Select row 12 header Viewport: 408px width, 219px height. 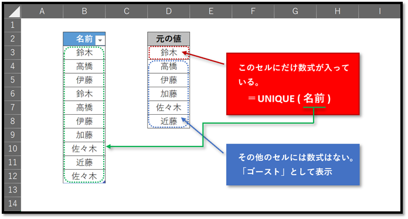12,176
